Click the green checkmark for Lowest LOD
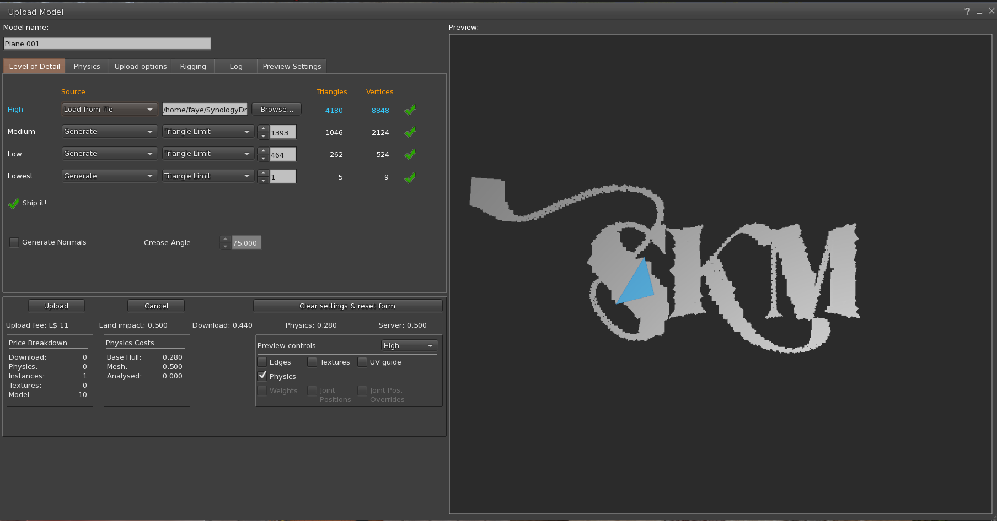997x521 pixels. pos(410,177)
